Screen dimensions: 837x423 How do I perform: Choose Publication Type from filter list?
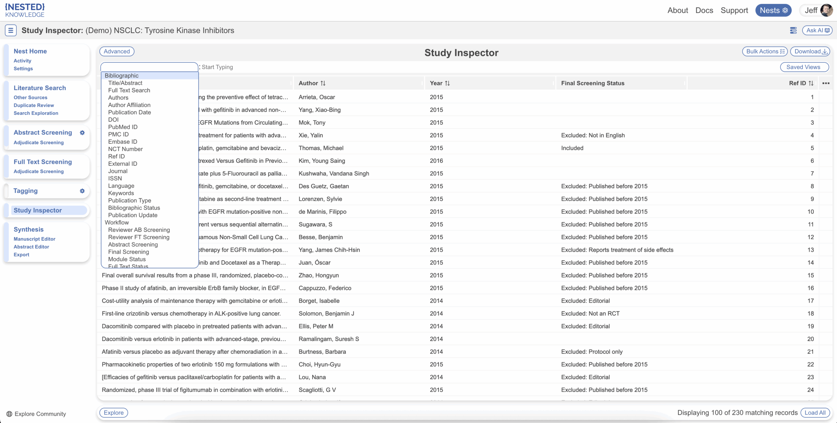pos(129,200)
